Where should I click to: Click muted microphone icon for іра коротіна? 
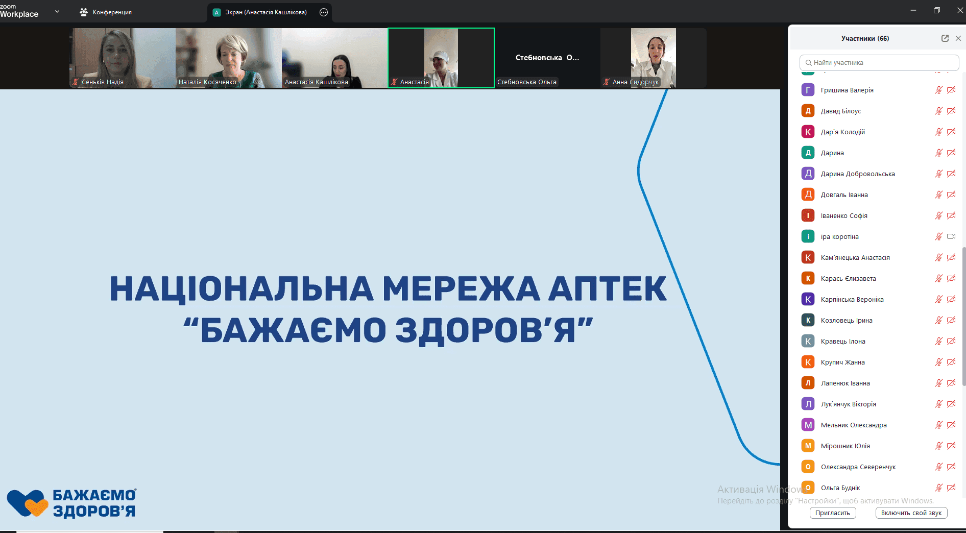coord(938,236)
